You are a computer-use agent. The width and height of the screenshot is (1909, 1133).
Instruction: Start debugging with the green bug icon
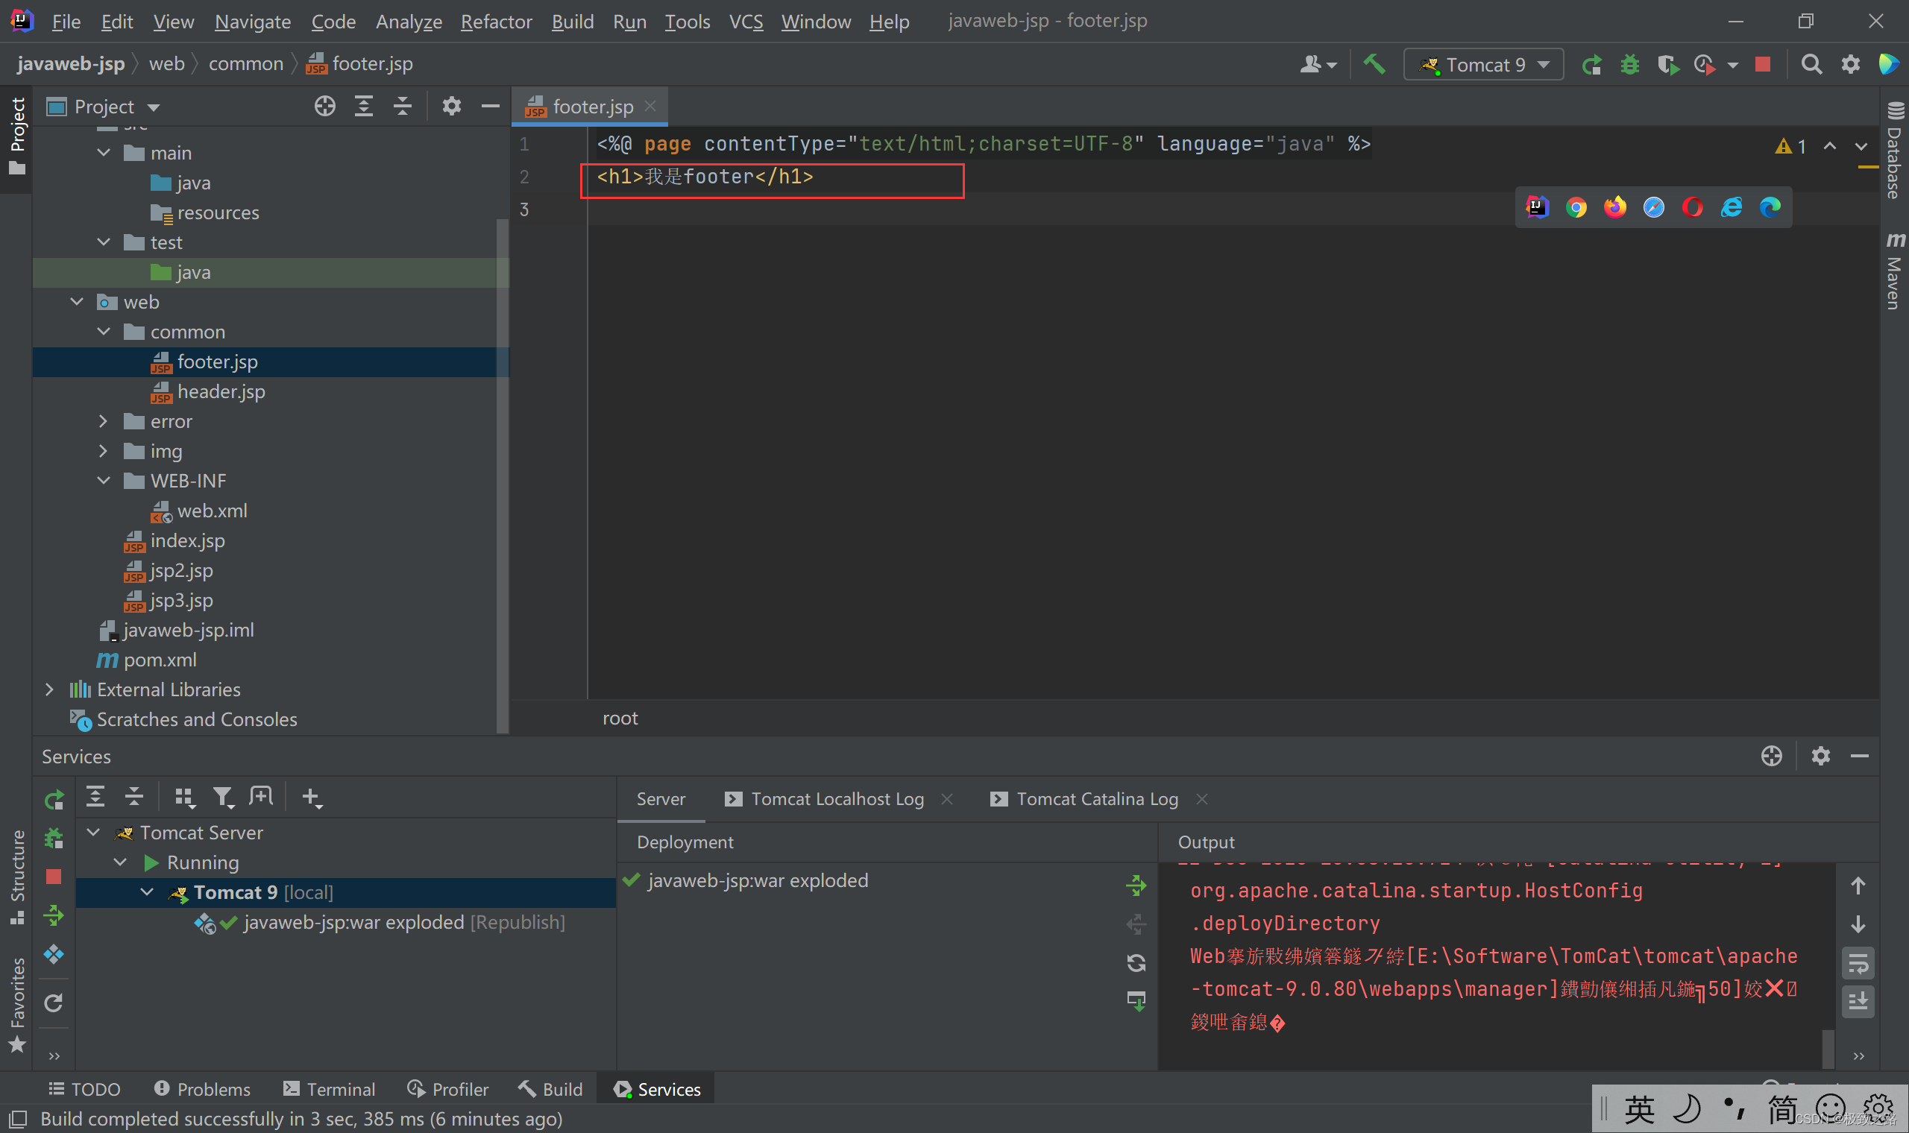(x=1629, y=65)
